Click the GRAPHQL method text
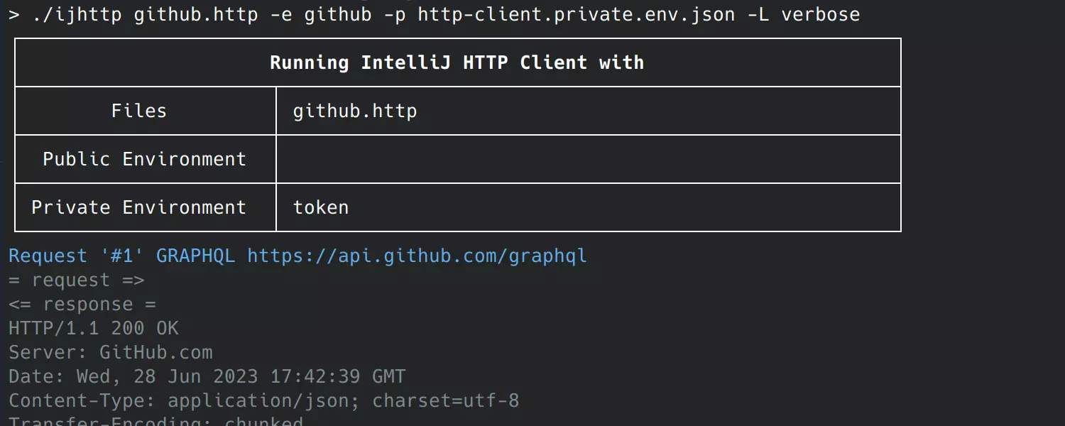This screenshot has height=426, width=1065. 195,256
